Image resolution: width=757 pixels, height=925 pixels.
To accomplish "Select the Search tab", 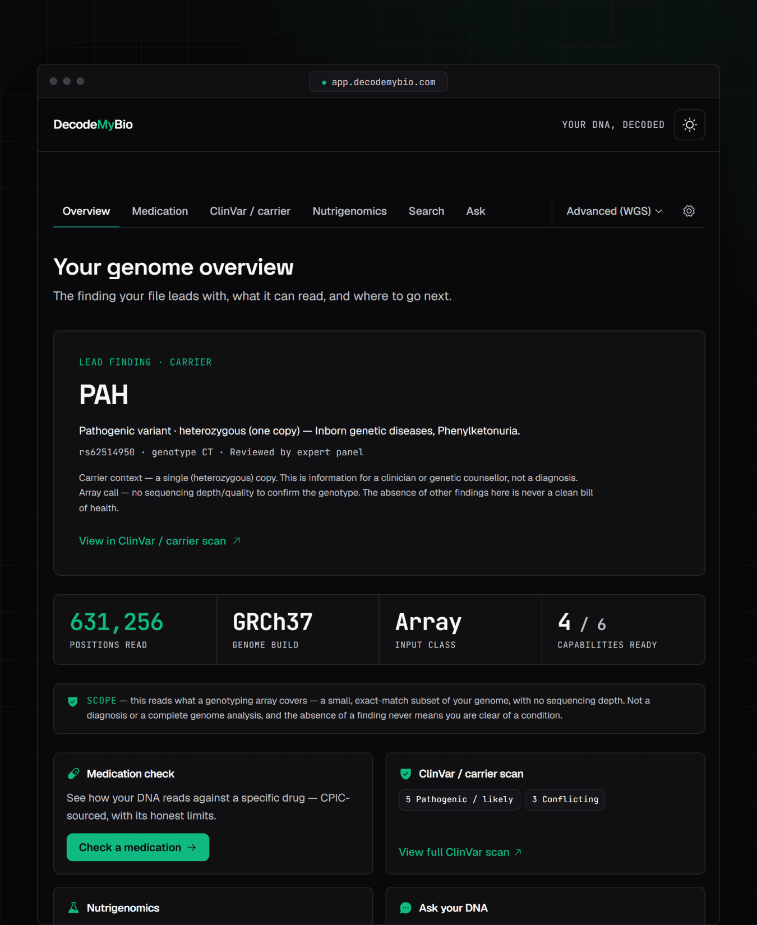I will 426,211.
